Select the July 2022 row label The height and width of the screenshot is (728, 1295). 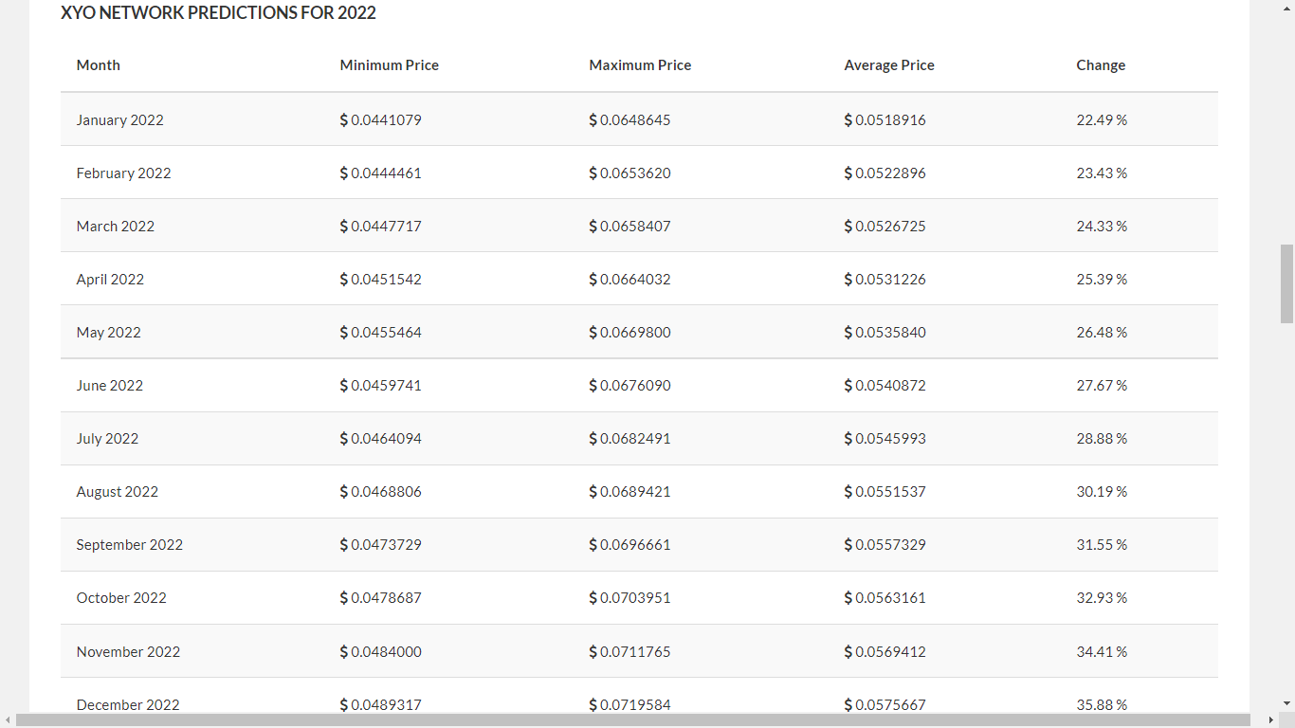pos(108,439)
